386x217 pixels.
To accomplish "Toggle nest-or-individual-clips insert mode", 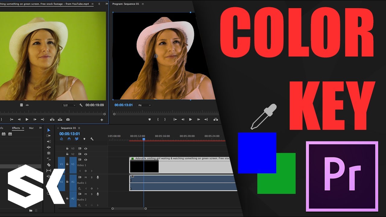I will click(62, 139).
